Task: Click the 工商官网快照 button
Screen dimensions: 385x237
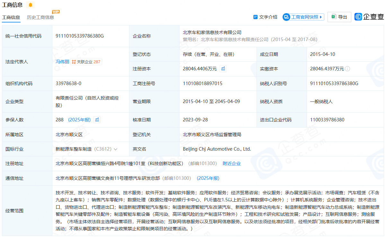Action: [303, 17]
